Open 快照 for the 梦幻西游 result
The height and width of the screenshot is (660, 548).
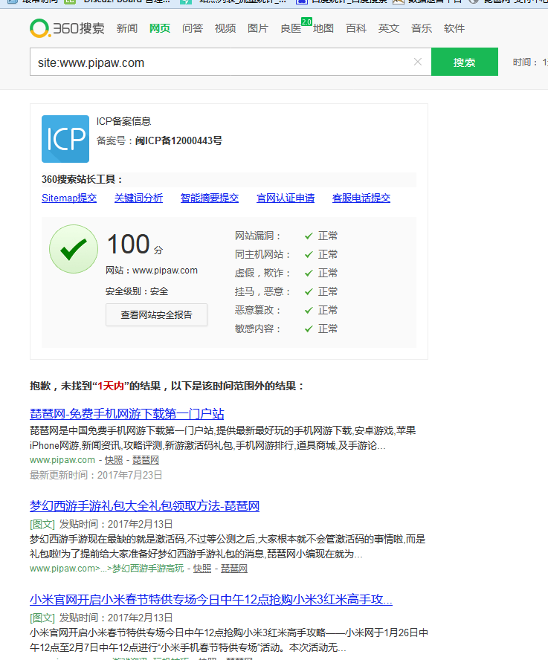click(x=202, y=569)
